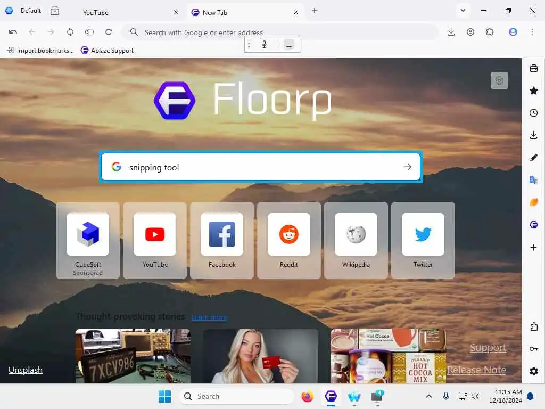
Task: Open the CubeSoft sponsored shortcut
Action: [88, 241]
